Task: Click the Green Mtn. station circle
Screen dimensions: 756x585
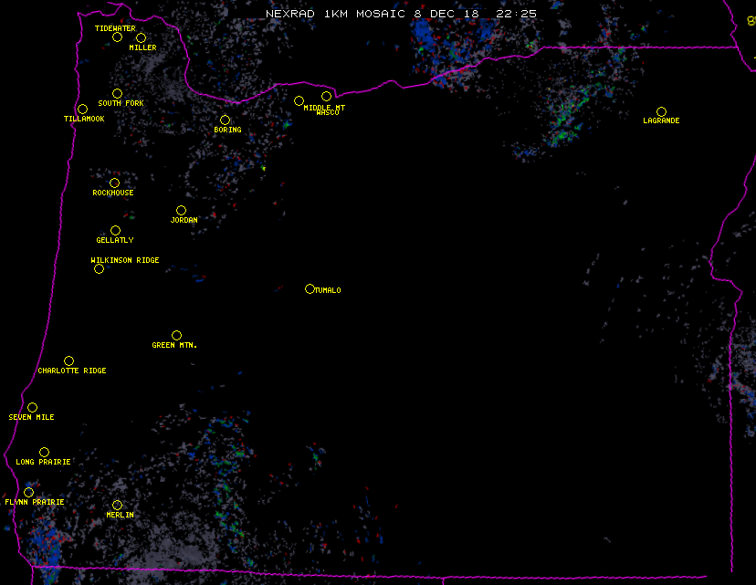Action: pyautogui.click(x=176, y=335)
